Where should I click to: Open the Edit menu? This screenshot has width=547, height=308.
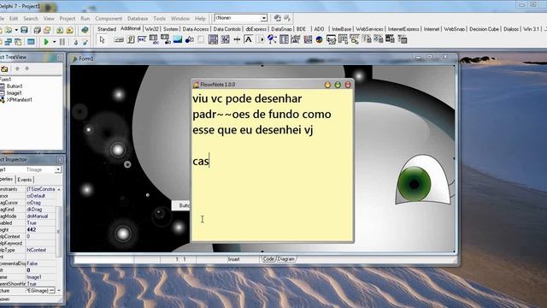pyautogui.click(x=14, y=18)
